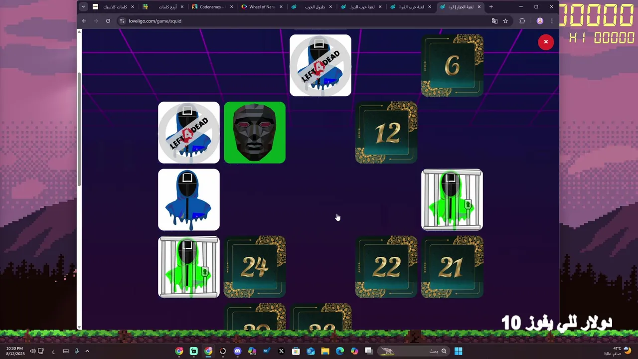
Task: Open Discord from the taskbar
Action: [x=237, y=351]
